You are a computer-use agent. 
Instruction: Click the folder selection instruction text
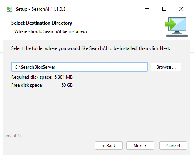pos(90,48)
